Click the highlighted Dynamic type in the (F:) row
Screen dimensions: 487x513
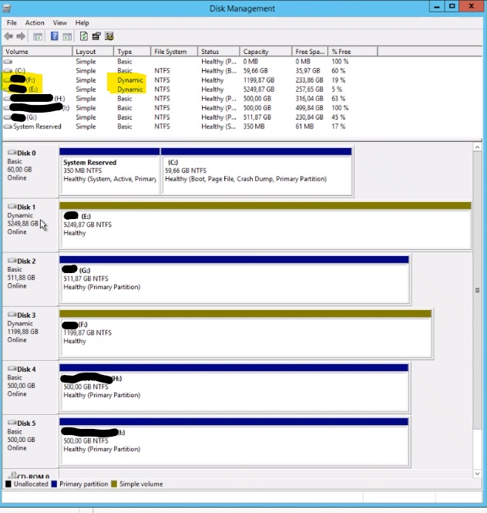[x=130, y=80]
